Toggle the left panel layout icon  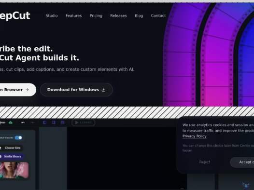[x=44, y=122]
